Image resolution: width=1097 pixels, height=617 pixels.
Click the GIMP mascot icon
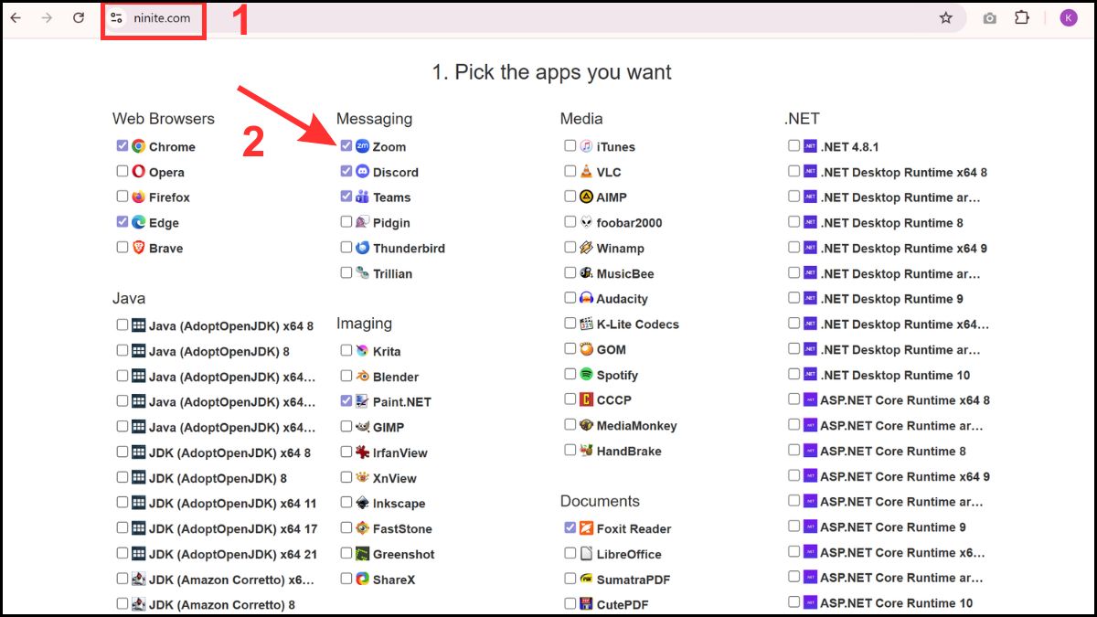(363, 427)
